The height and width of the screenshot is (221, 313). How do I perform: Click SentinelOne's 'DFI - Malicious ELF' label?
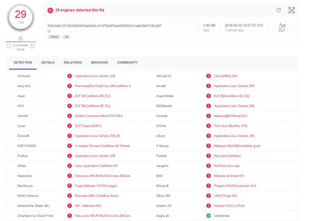click(x=88, y=206)
